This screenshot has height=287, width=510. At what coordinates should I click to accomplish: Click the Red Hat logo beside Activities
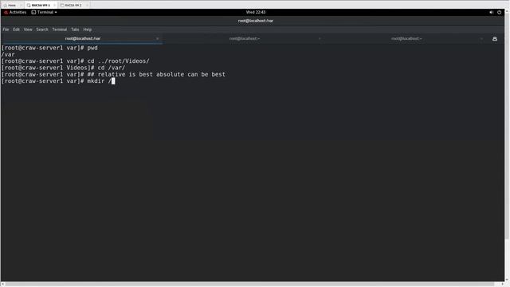6,12
